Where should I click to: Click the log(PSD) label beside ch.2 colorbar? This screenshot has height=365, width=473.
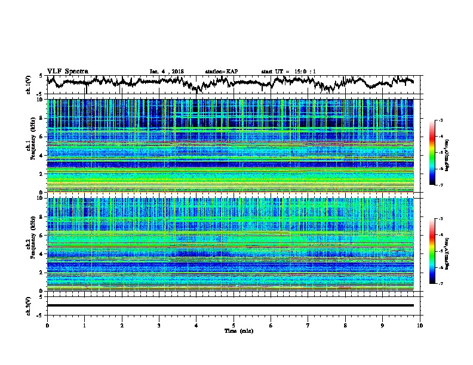(447, 253)
